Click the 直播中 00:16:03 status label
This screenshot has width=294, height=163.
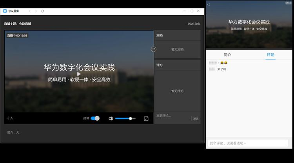[x=17, y=36]
